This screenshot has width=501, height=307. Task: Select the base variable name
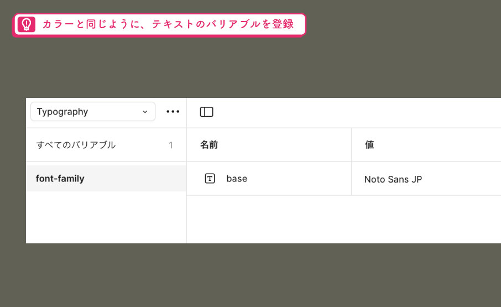click(237, 179)
